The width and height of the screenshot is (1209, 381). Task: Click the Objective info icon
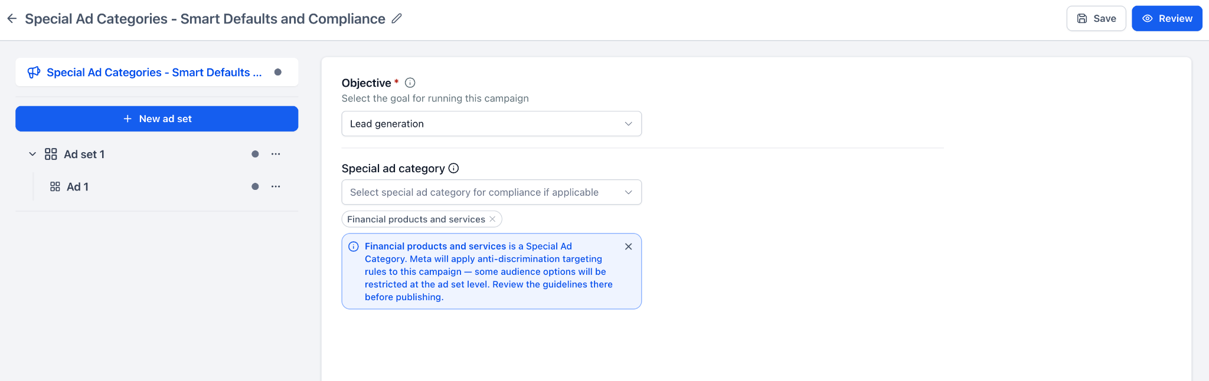410,83
